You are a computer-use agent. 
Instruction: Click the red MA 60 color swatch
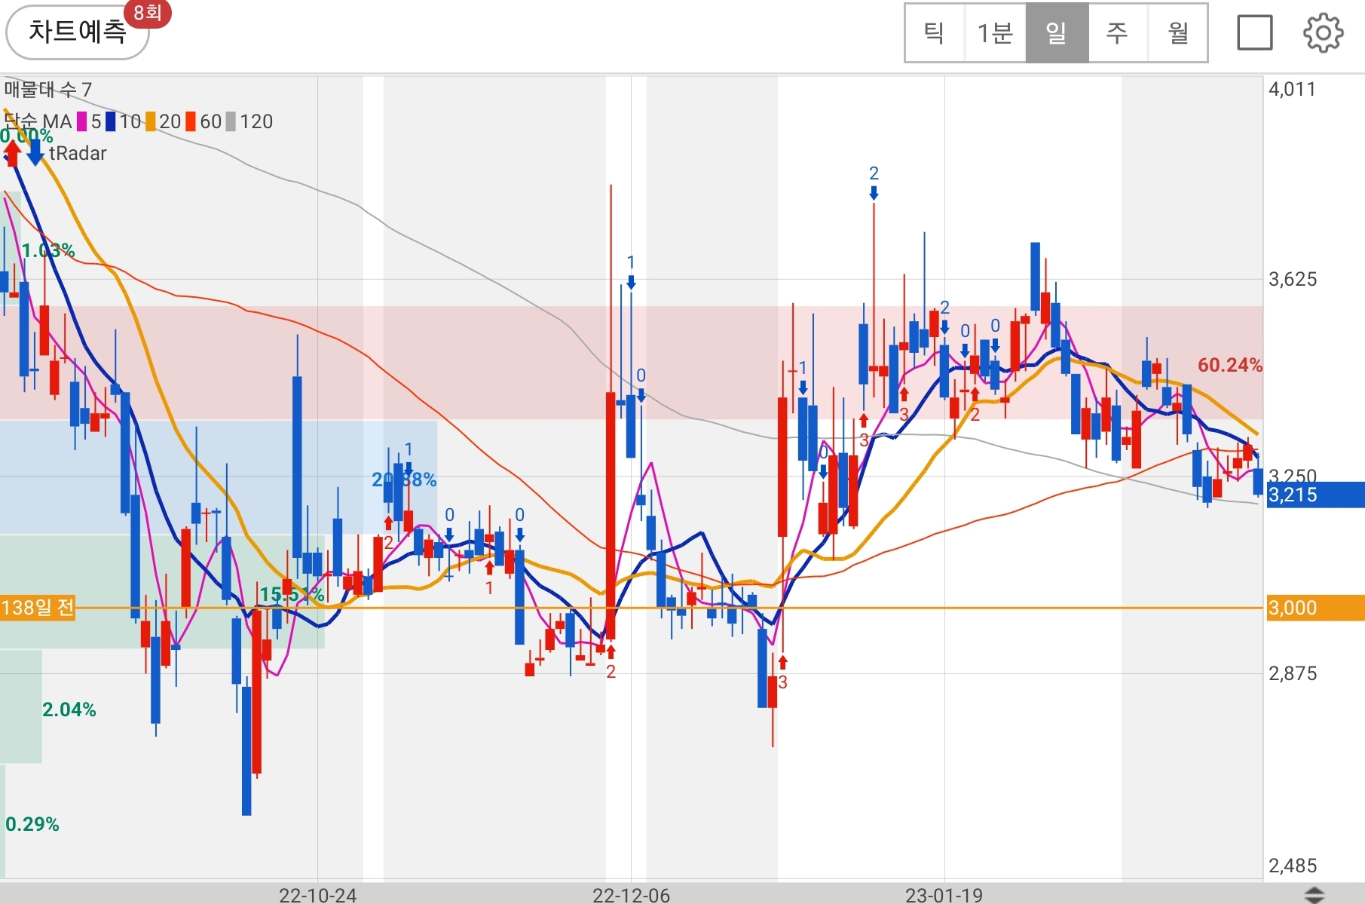pos(191,121)
